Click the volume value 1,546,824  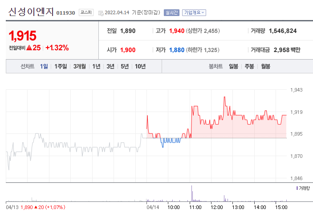283,31
